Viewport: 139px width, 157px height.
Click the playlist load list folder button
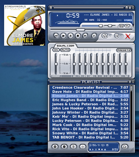coord(125,147)
